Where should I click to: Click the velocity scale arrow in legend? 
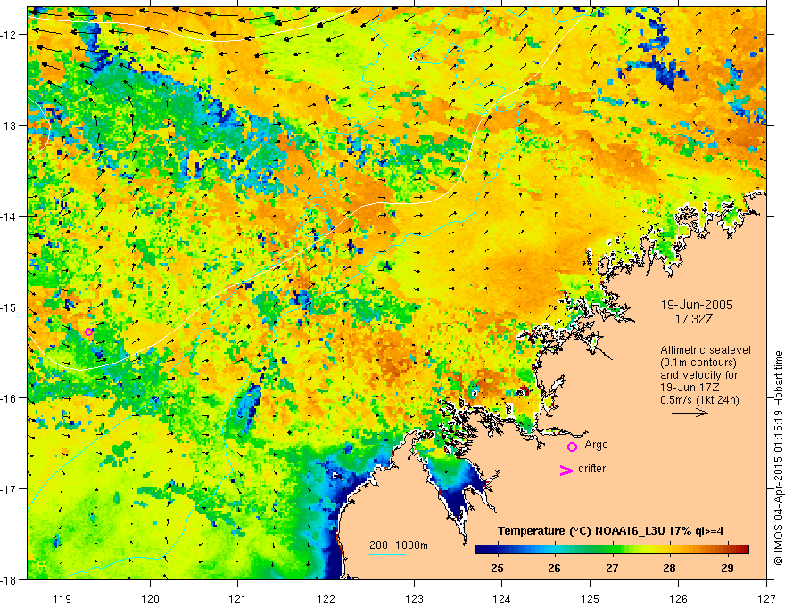690,413
